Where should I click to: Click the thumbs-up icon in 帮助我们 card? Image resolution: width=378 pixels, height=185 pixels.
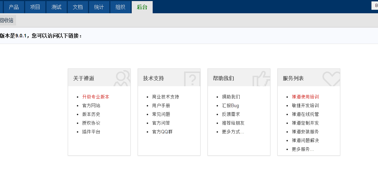click(261, 78)
